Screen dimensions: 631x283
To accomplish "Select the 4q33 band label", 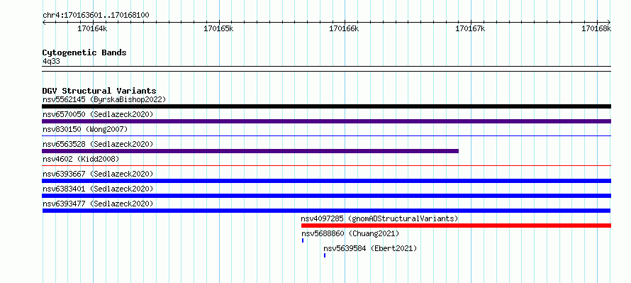I will (52, 61).
